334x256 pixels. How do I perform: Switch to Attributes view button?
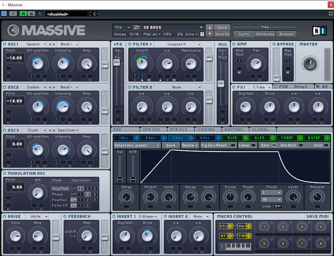pos(265,34)
